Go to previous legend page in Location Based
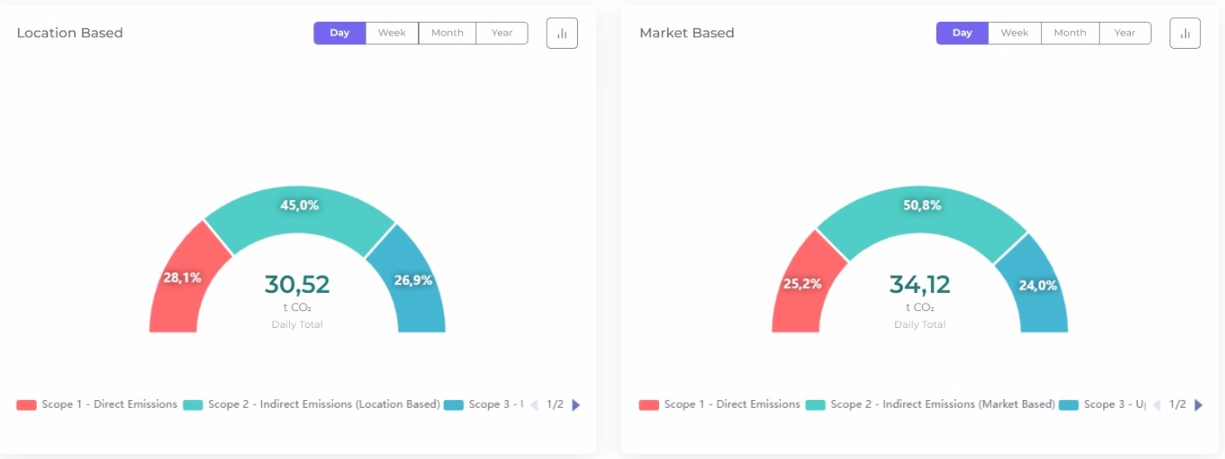 point(534,405)
